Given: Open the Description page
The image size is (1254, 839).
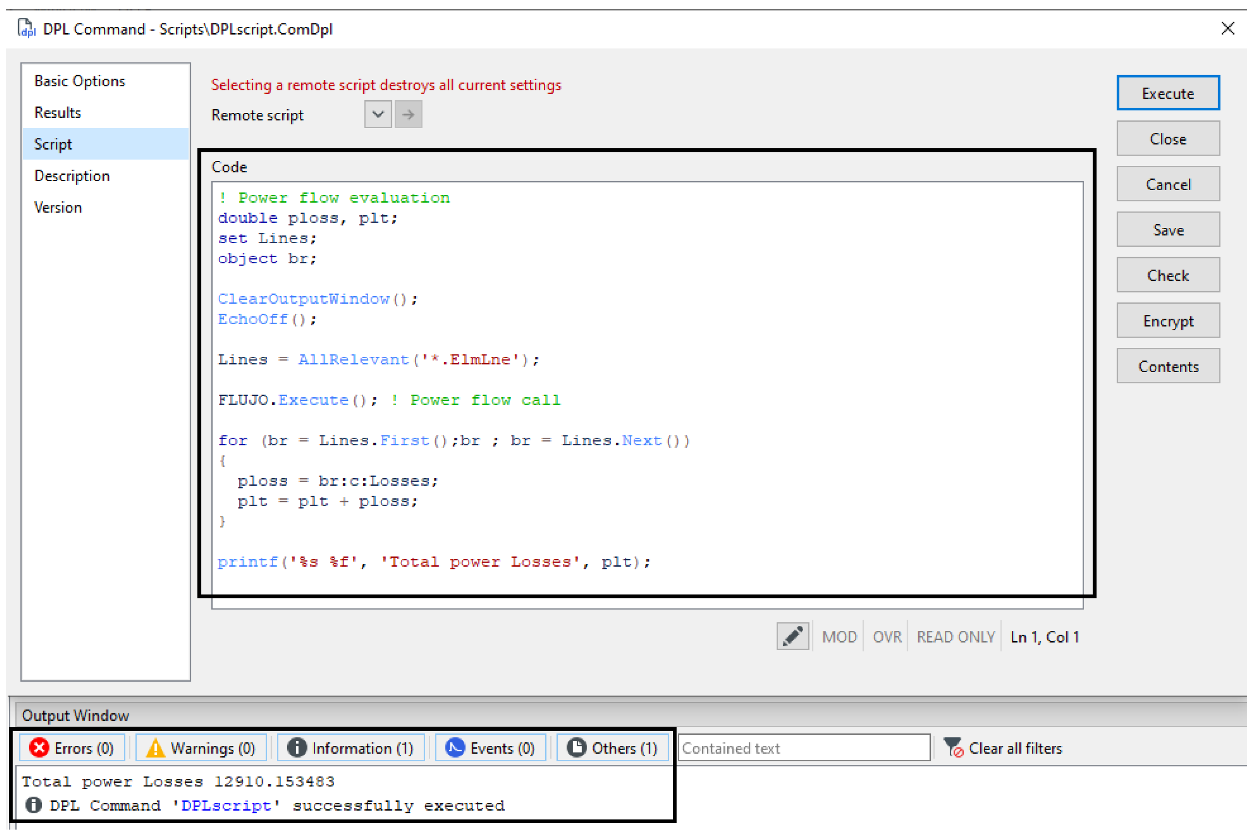Looking at the screenshot, I should pyautogui.click(x=72, y=176).
